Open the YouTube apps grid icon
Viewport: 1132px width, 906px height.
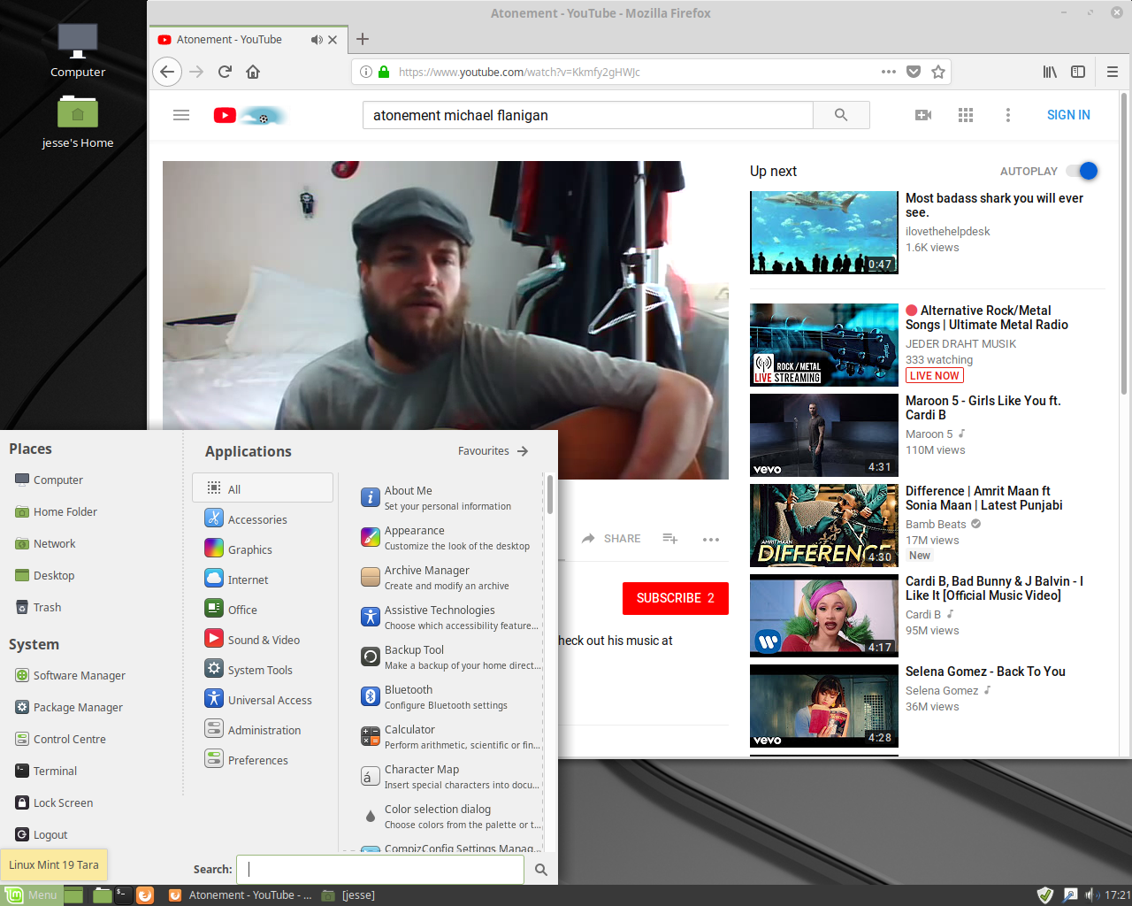click(x=966, y=115)
